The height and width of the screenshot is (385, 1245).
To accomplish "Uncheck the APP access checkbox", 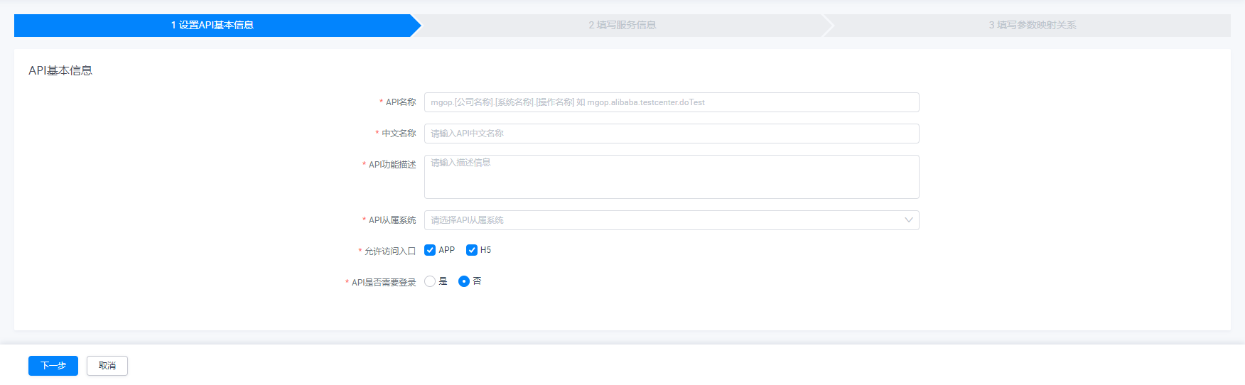I will pos(430,250).
